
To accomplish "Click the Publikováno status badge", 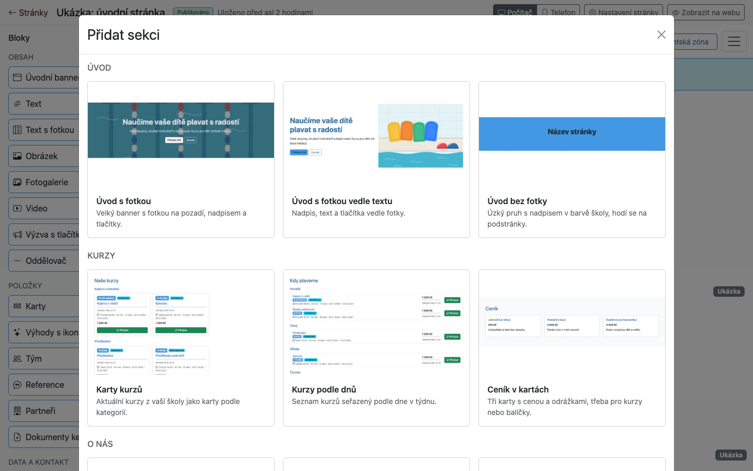I will (193, 12).
